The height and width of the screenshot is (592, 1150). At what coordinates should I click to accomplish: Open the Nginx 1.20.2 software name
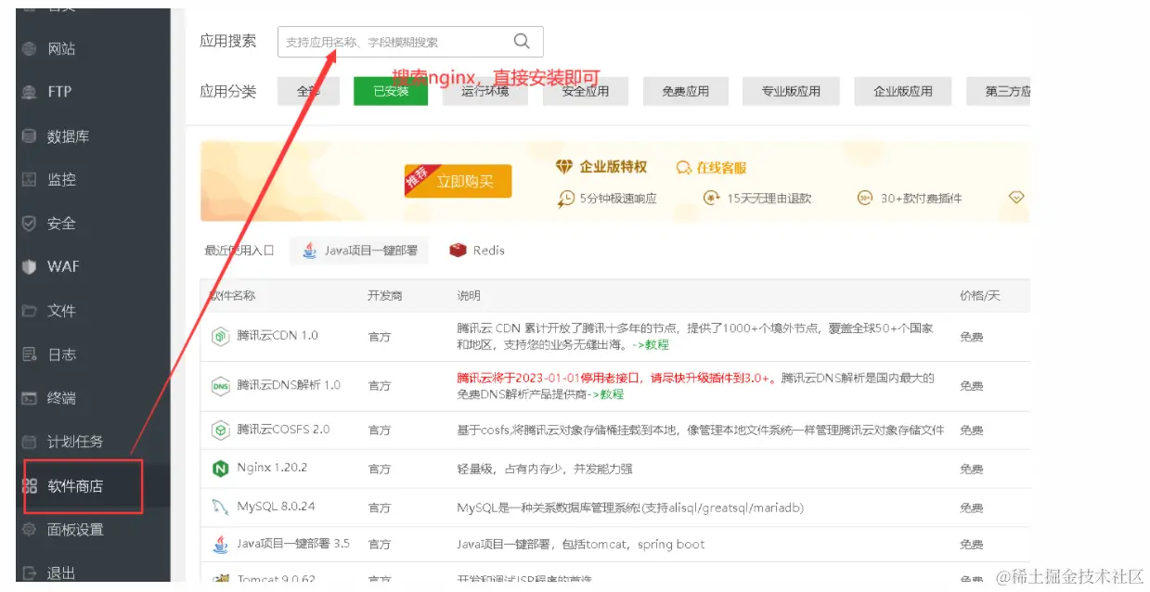[x=272, y=469]
